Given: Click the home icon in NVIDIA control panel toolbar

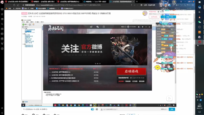Looking at the screenshot, I should [33, 24].
